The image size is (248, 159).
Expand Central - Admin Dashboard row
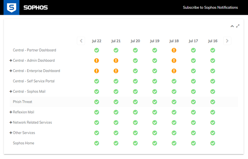click(11, 60)
